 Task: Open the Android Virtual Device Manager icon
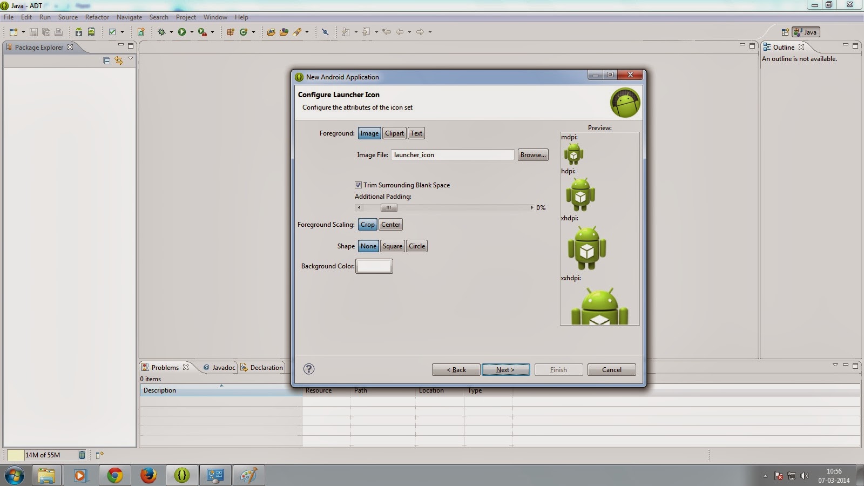coord(91,32)
